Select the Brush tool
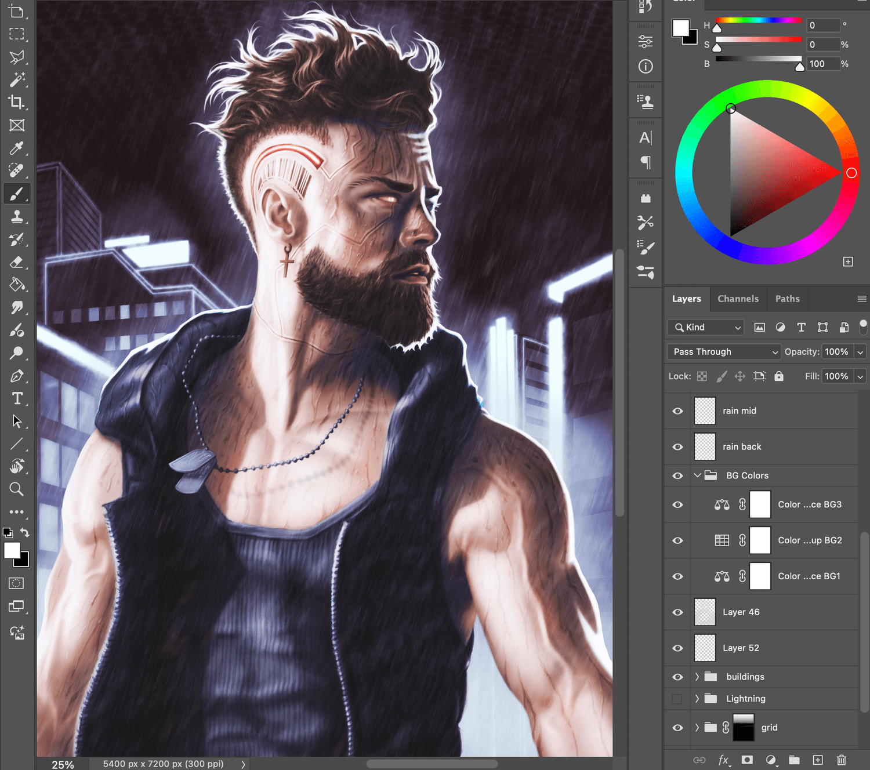870x770 pixels. click(x=17, y=194)
